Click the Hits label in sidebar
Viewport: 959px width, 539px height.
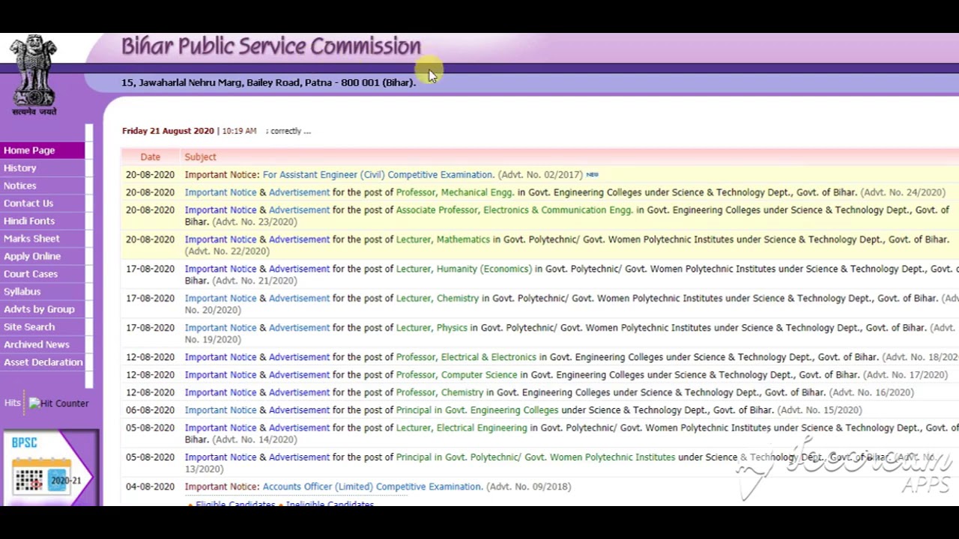(12, 403)
